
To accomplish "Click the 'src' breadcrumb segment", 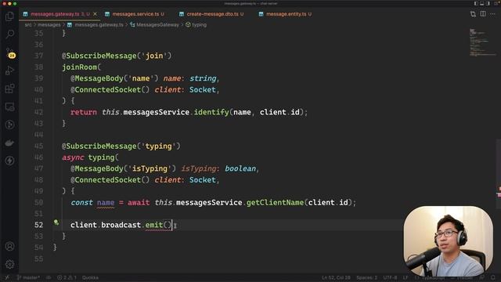I will (x=28, y=24).
